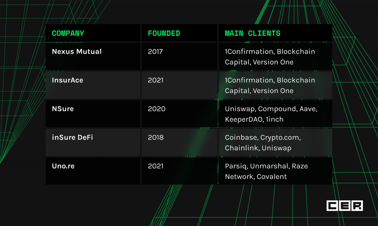Screen dimensions: 378x226
Task: Click the Uno.re company name
Action: (x=63, y=166)
